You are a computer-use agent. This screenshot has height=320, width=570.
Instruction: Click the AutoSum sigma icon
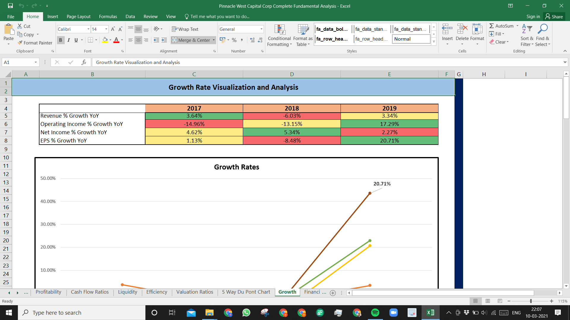(492, 26)
